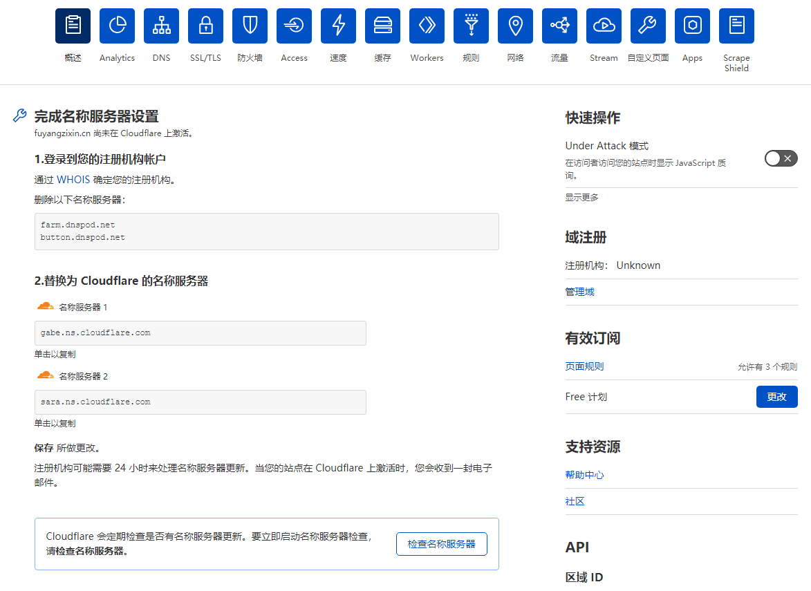Open the 防火墙 firewall shield icon
Image resolution: width=811 pixels, height=591 pixels.
[250, 26]
